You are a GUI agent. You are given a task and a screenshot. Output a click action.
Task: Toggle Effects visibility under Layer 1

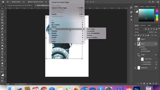pyautogui.click(x=140, y=47)
